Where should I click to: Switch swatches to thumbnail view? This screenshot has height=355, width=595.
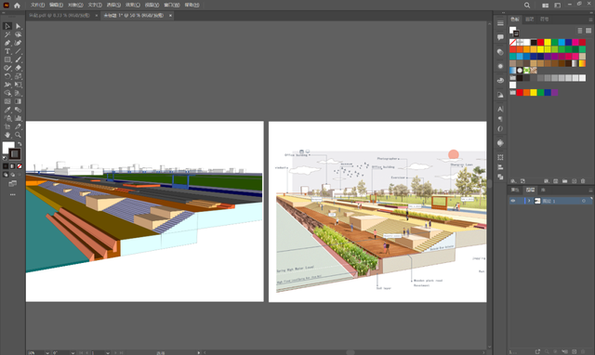click(x=588, y=31)
